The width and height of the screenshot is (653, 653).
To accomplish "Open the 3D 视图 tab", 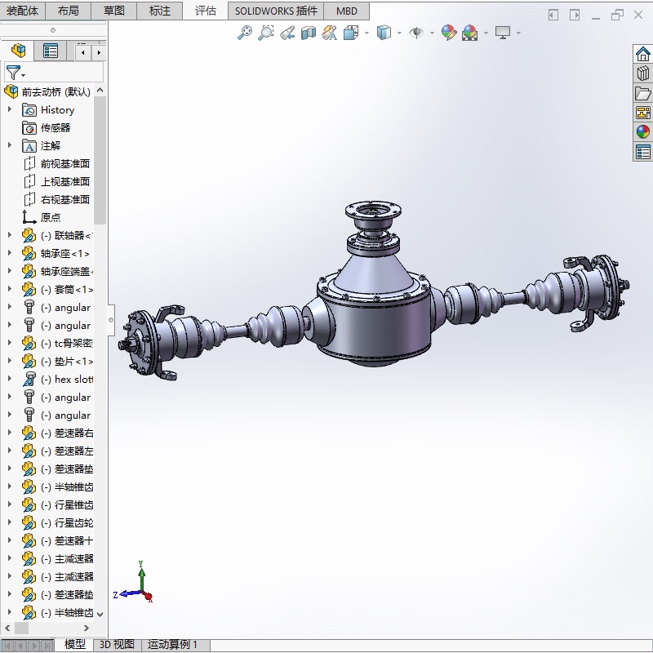I will 117,645.
